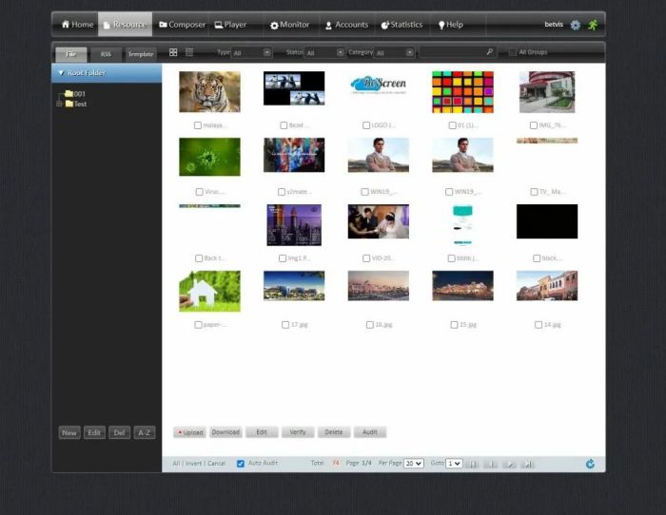Open the Per Page dropdown
This screenshot has height=515, width=666.
point(414,464)
